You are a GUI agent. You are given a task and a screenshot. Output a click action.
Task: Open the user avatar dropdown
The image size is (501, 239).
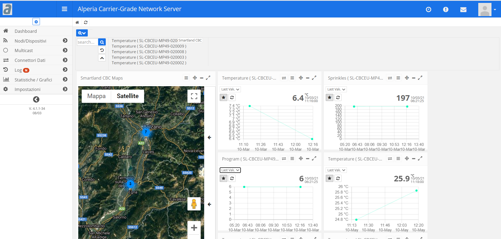coord(487,10)
